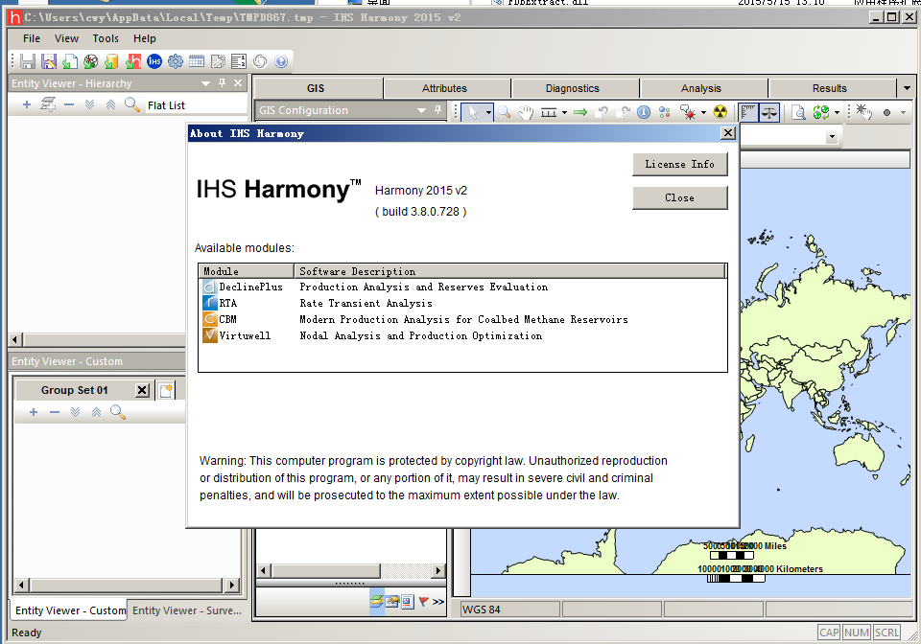The height and width of the screenshot is (644, 921).
Task: Open settings via the blue gear icon
Action: tap(176, 61)
